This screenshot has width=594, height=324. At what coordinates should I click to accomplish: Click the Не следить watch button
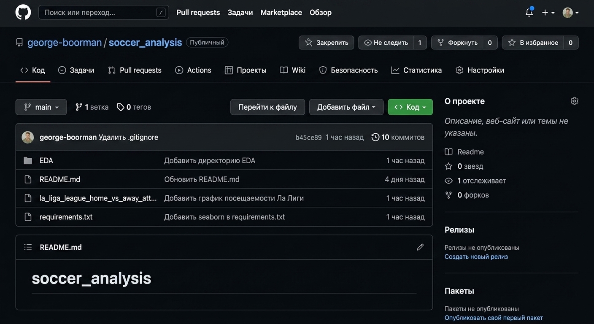386,43
